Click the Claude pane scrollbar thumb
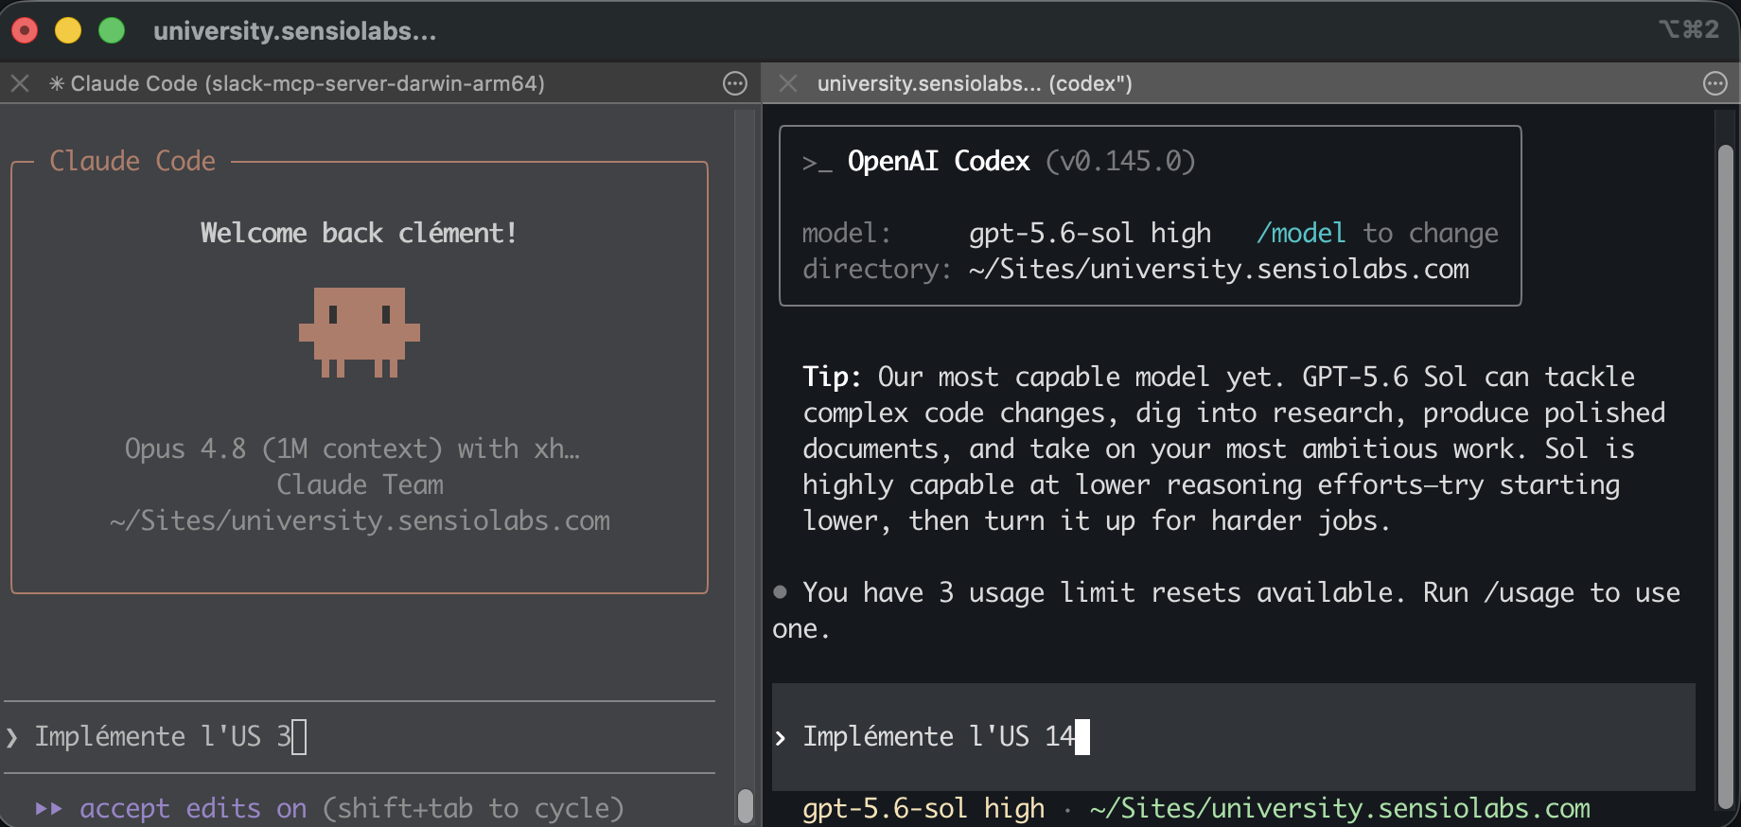The height and width of the screenshot is (827, 1741). coord(746,806)
